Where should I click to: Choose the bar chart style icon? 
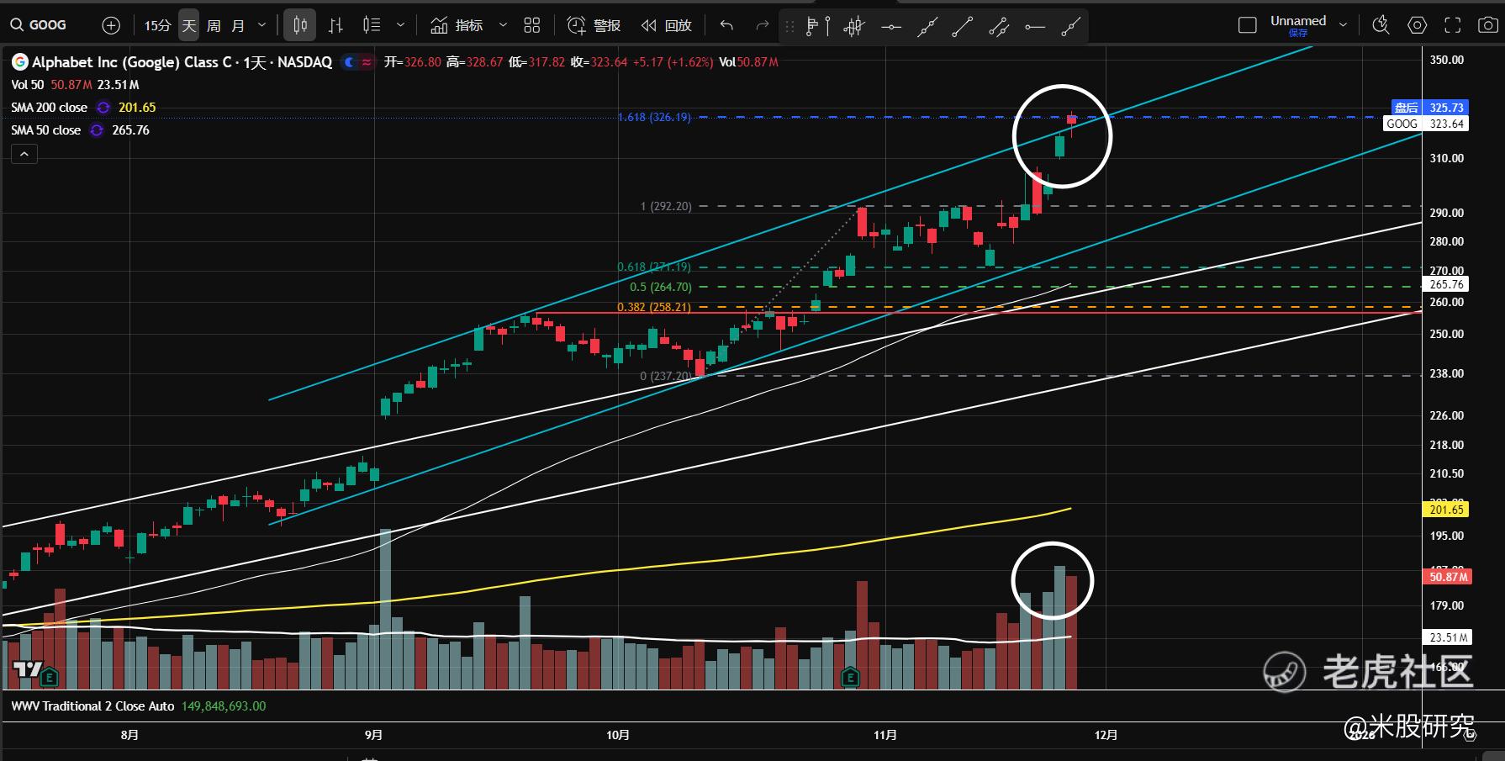[x=336, y=25]
